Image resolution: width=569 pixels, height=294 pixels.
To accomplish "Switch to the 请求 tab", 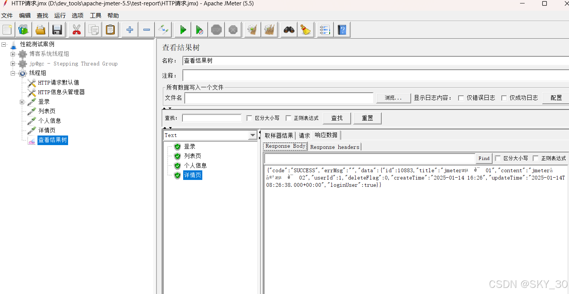I will [304, 136].
